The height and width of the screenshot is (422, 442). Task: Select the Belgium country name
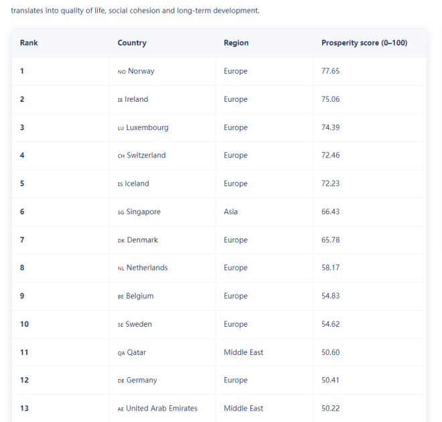(x=139, y=296)
